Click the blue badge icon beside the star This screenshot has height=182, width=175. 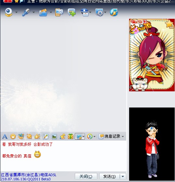22,1
